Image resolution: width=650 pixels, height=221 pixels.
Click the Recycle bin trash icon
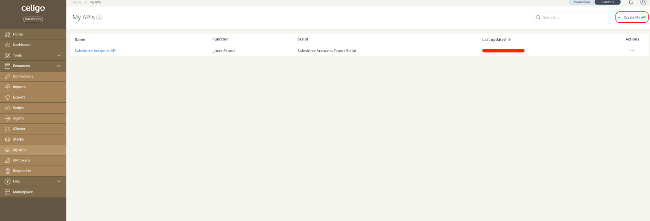(7, 171)
